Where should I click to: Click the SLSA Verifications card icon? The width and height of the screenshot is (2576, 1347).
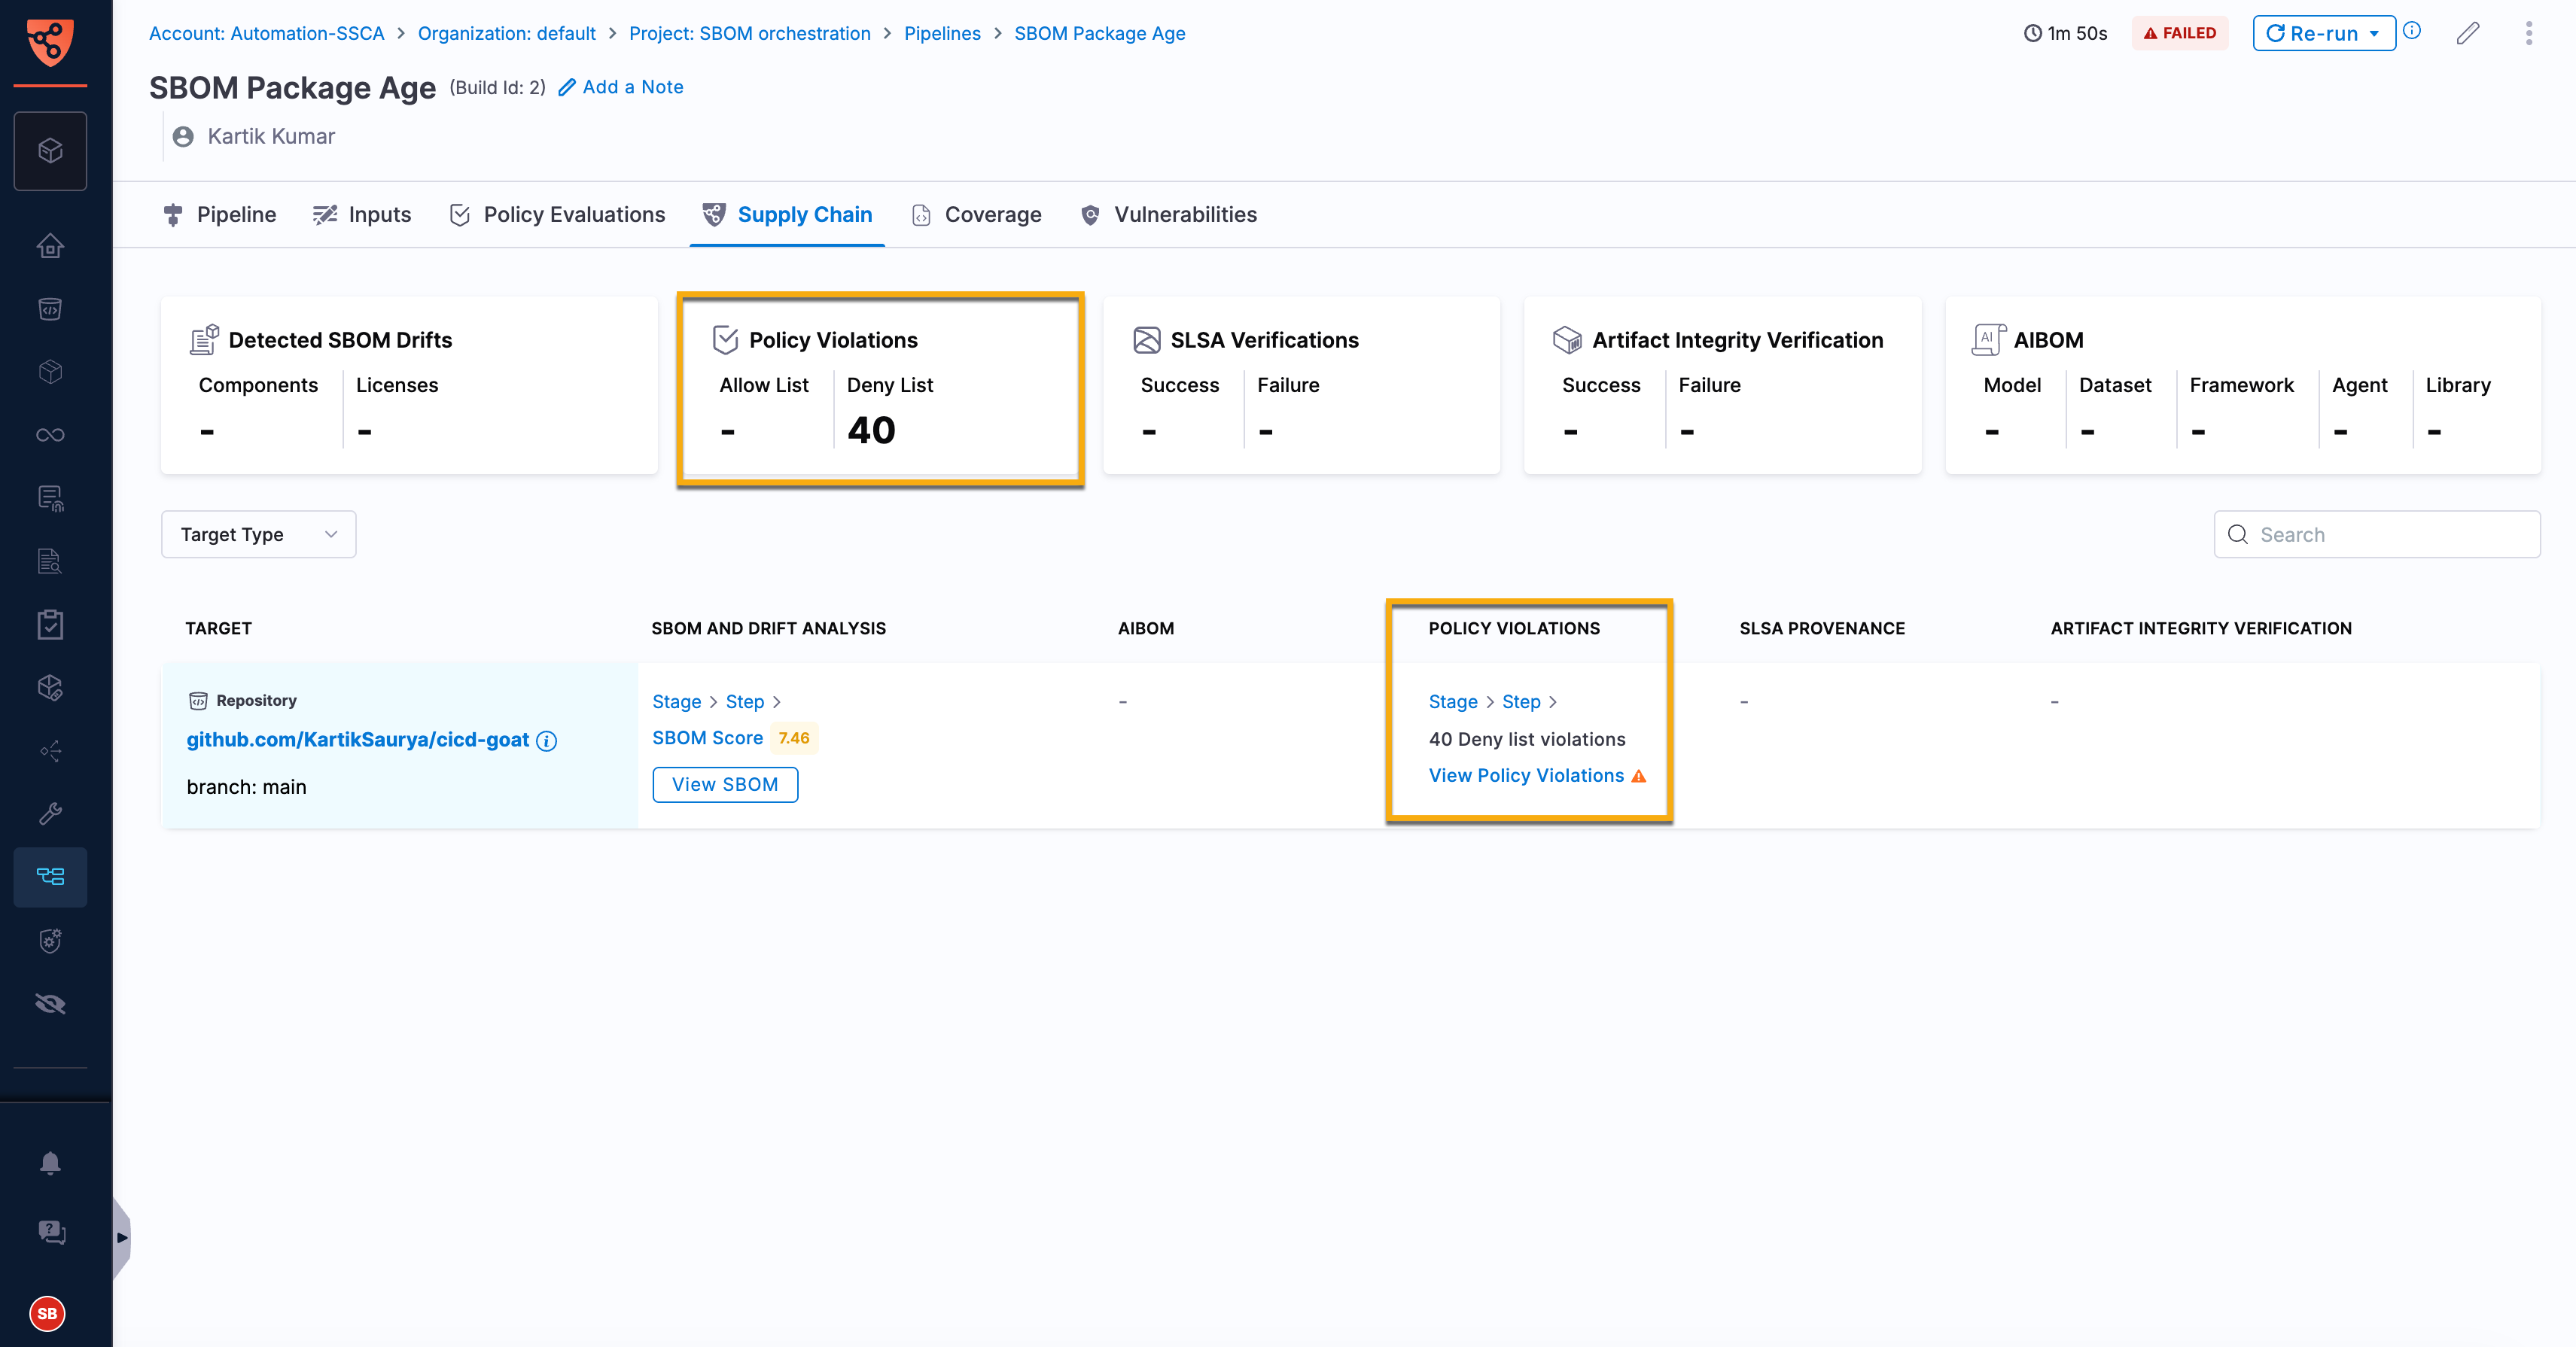click(1146, 340)
